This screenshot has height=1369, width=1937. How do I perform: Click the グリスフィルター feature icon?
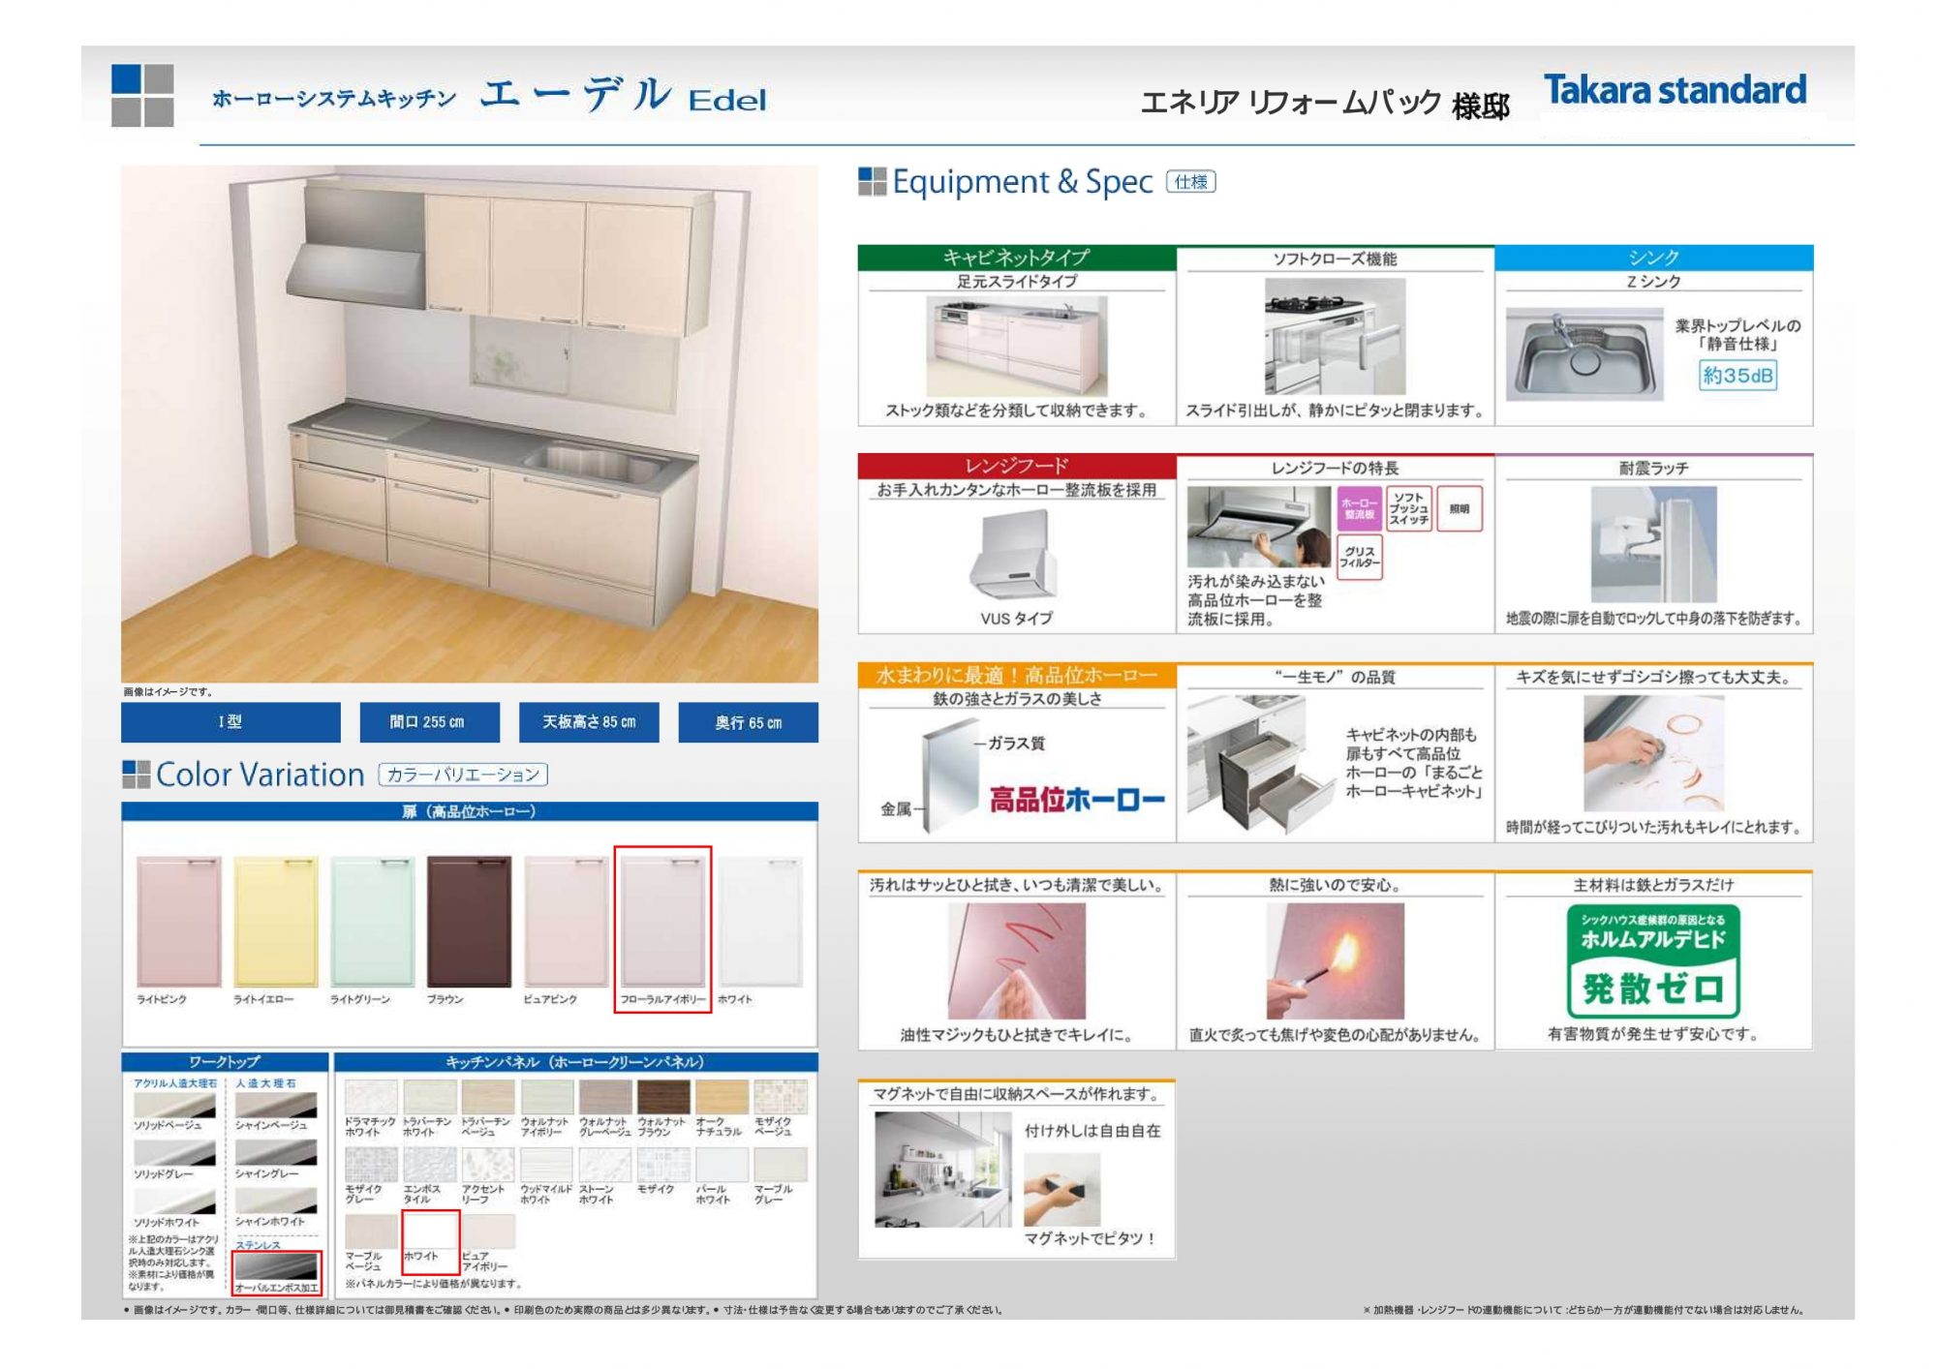(x=1359, y=557)
